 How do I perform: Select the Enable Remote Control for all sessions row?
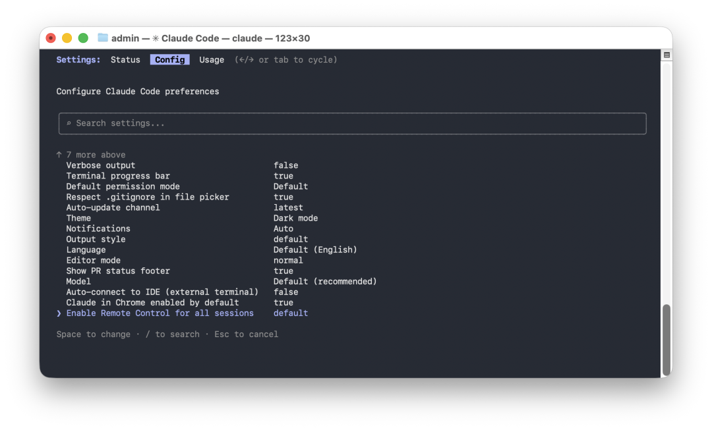click(x=182, y=313)
